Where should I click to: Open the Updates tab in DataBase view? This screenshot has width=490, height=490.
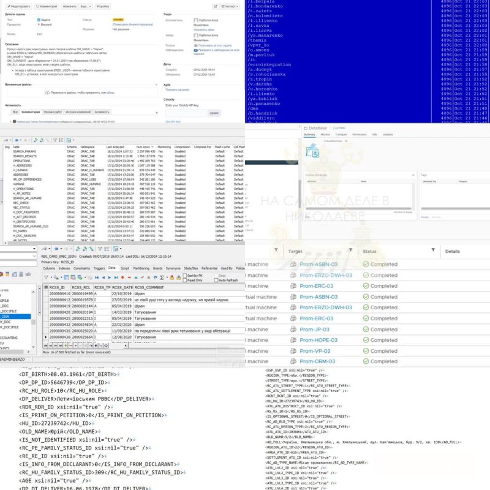[x=388, y=135]
